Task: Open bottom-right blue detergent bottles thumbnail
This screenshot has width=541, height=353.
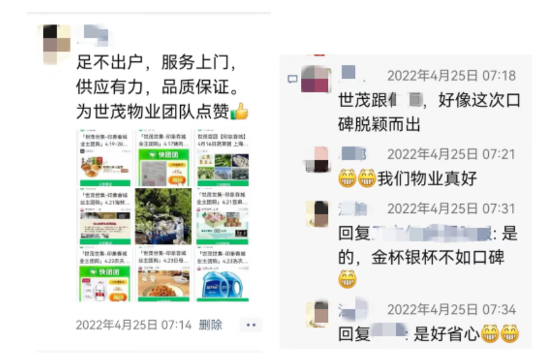Action: tap(222, 274)
